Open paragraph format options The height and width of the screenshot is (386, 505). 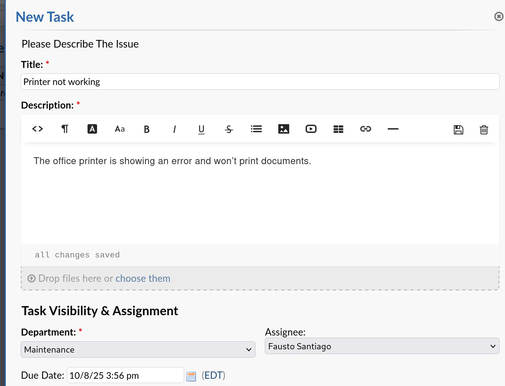(x=65, y=129)
